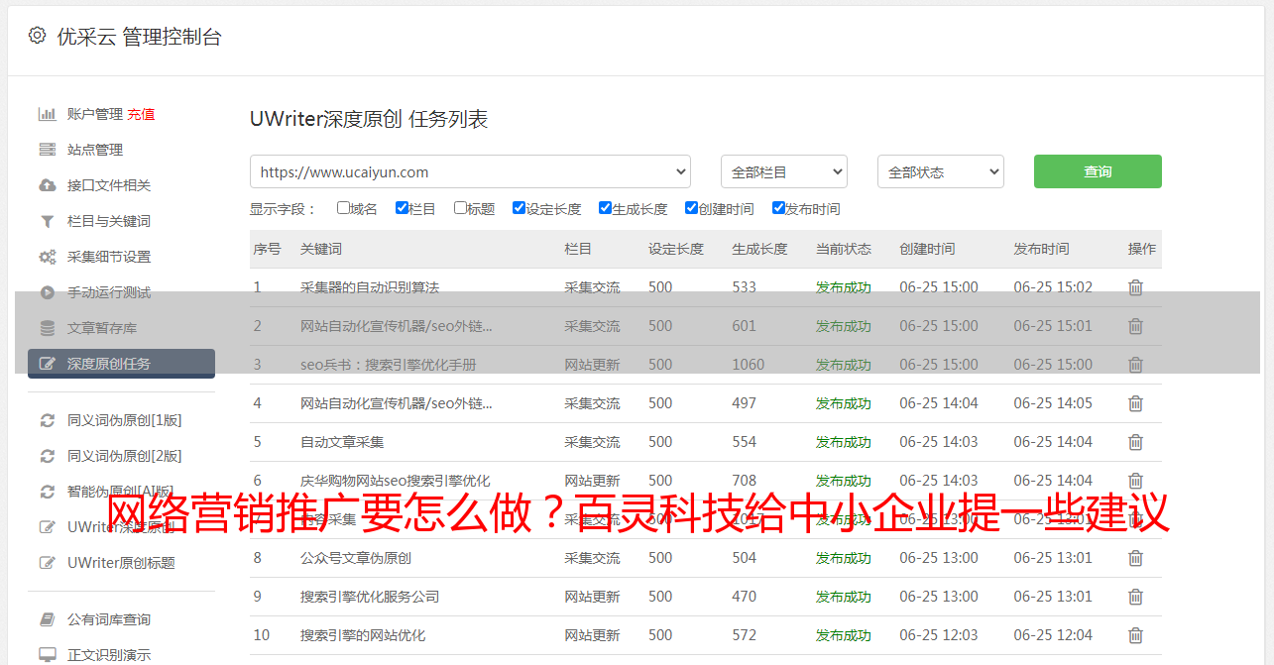Click the green 查询 button
The height and width of the screenshot is (665, 1274).
coord(1098,171)
